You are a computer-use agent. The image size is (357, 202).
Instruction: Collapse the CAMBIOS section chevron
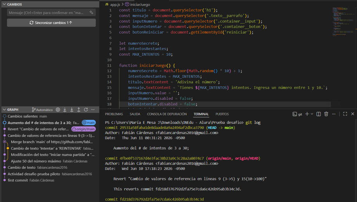coord(4,4)
